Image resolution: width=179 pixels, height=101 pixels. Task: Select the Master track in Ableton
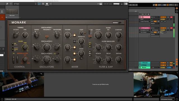[x=145, y=68]
